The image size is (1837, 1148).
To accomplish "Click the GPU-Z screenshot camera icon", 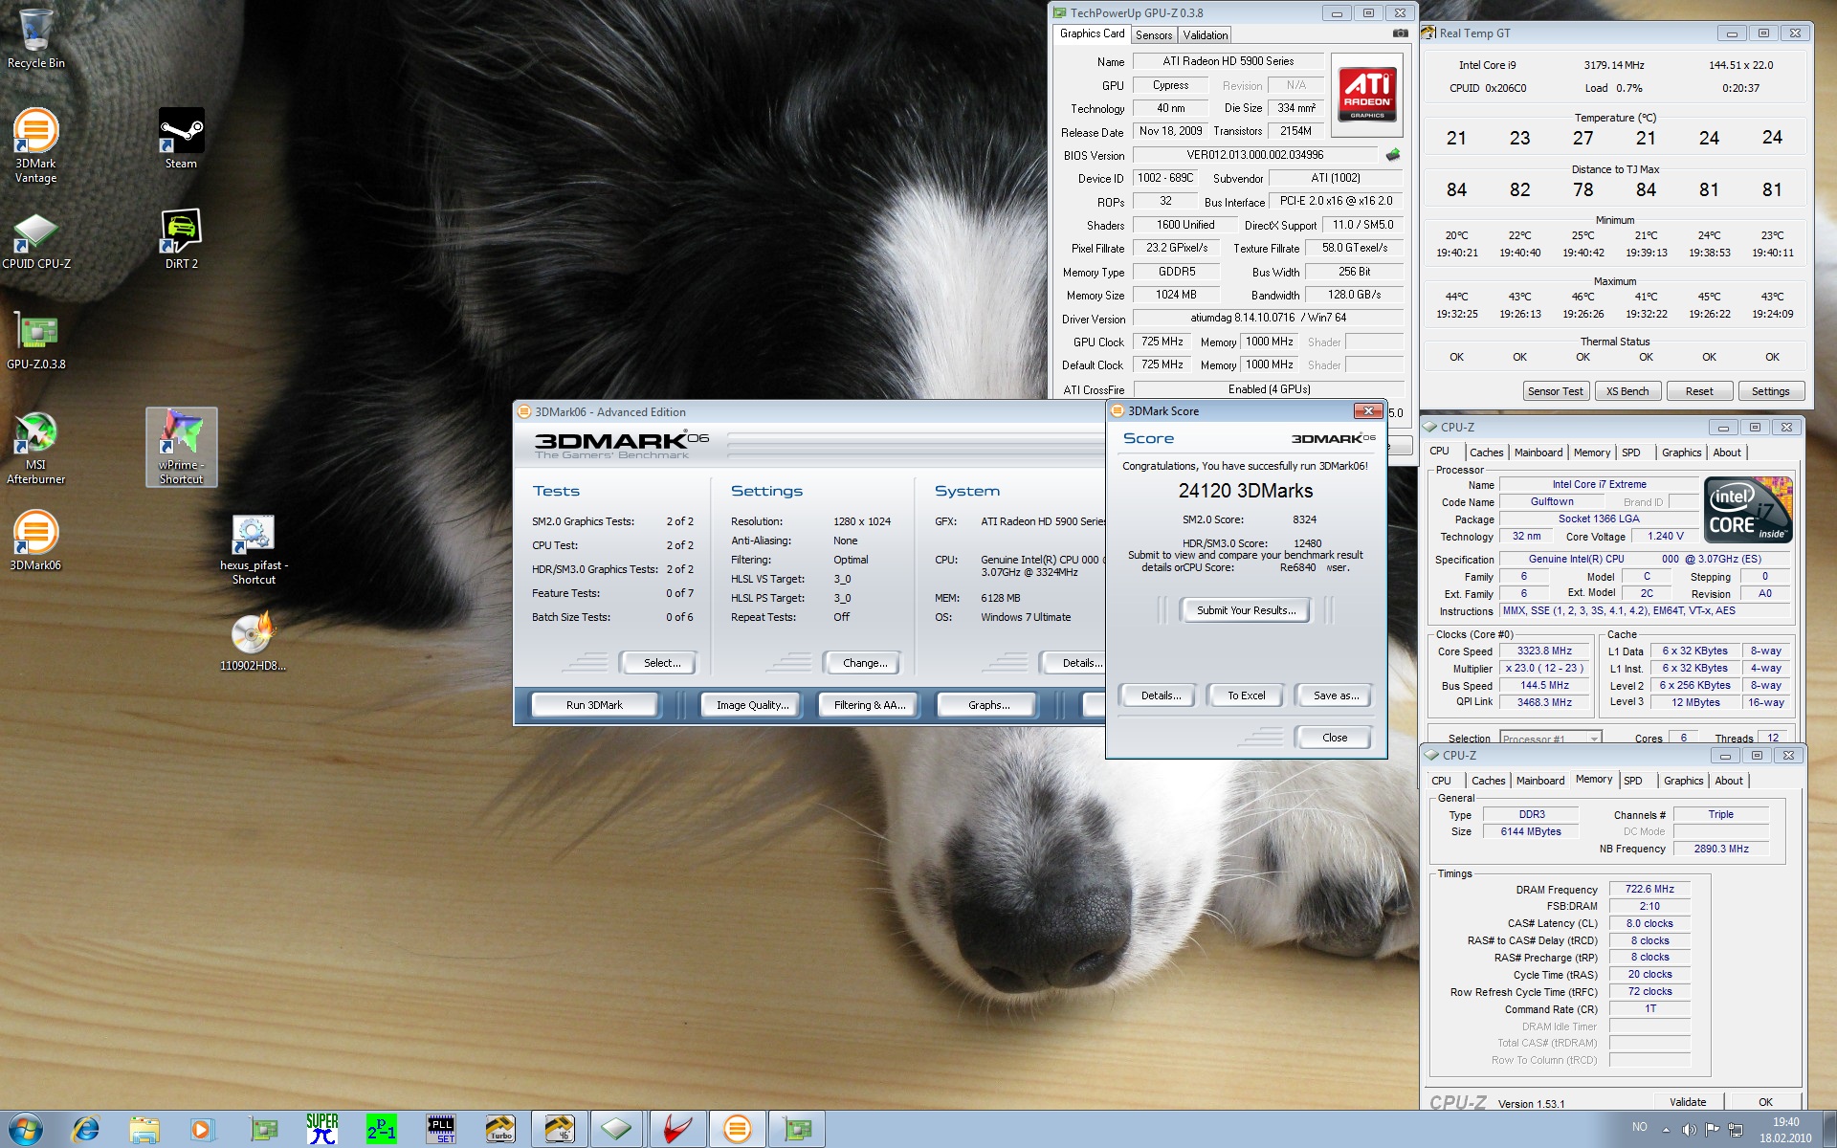I will pyautogui.click(x=1400, y=33).
